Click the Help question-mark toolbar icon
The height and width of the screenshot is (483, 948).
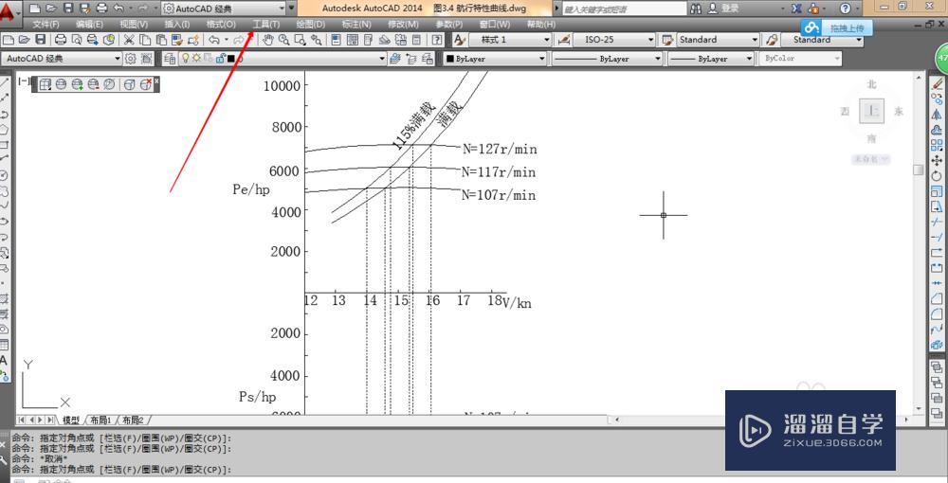(x=437, y=40)
